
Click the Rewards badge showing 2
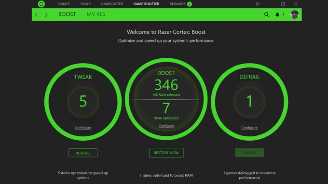(x=189, y=4)
